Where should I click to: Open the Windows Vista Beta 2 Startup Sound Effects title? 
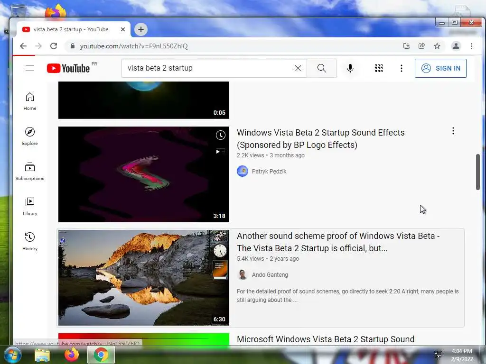(x=320, y=139)
